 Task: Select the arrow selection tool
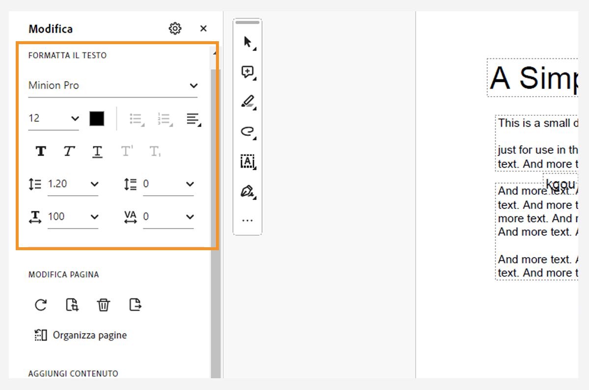coord(247,42)
